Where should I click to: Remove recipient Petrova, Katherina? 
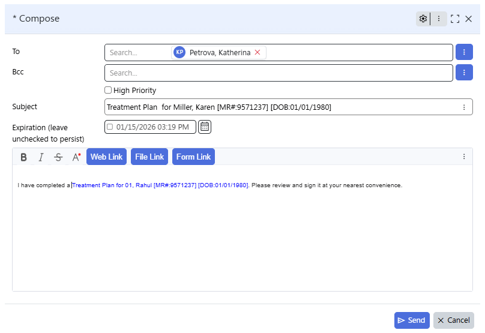coord(258,52)
